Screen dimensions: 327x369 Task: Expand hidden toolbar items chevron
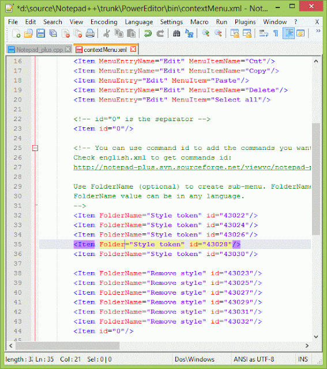(x=318, y=31)
